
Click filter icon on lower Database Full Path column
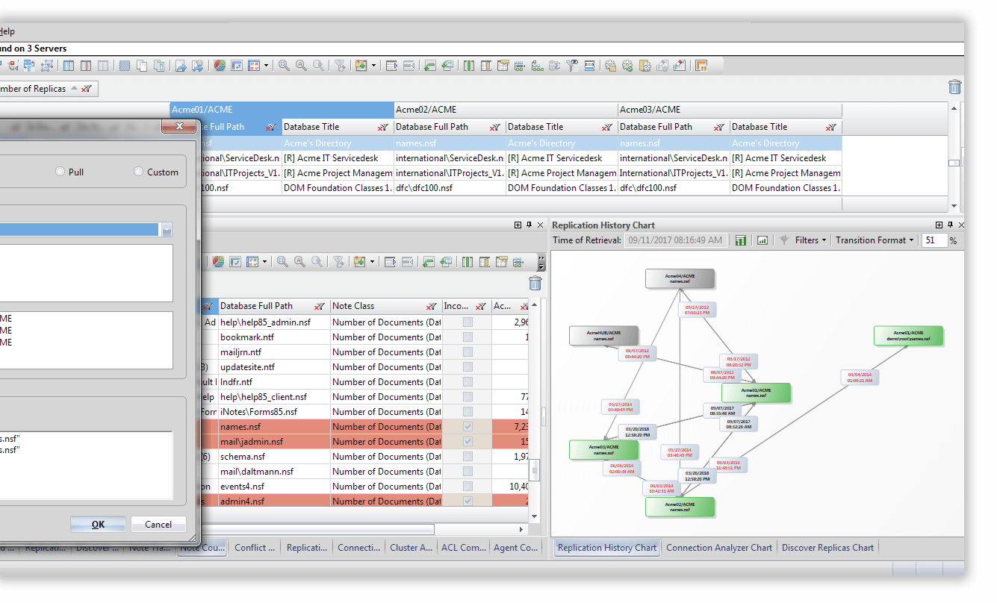[x=320, y=306]
